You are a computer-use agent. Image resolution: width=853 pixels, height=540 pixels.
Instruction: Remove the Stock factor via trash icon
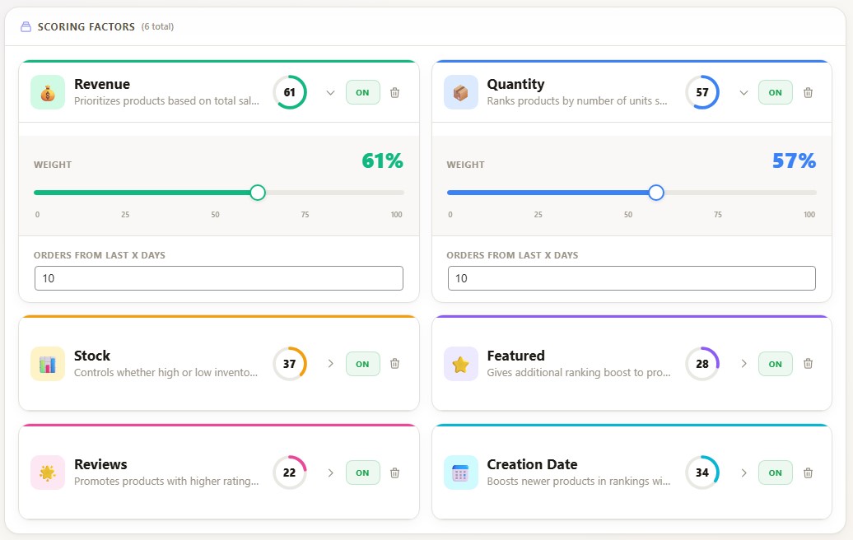coord(394,363)
